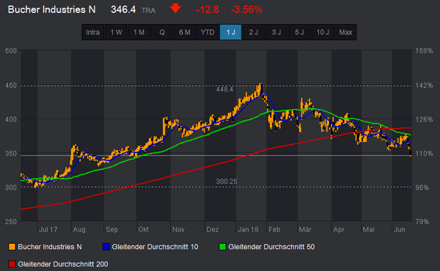The width and height of the screenshot is (440, 271).
Task: Click the 350 price axis label
Action: pos(11,154)
